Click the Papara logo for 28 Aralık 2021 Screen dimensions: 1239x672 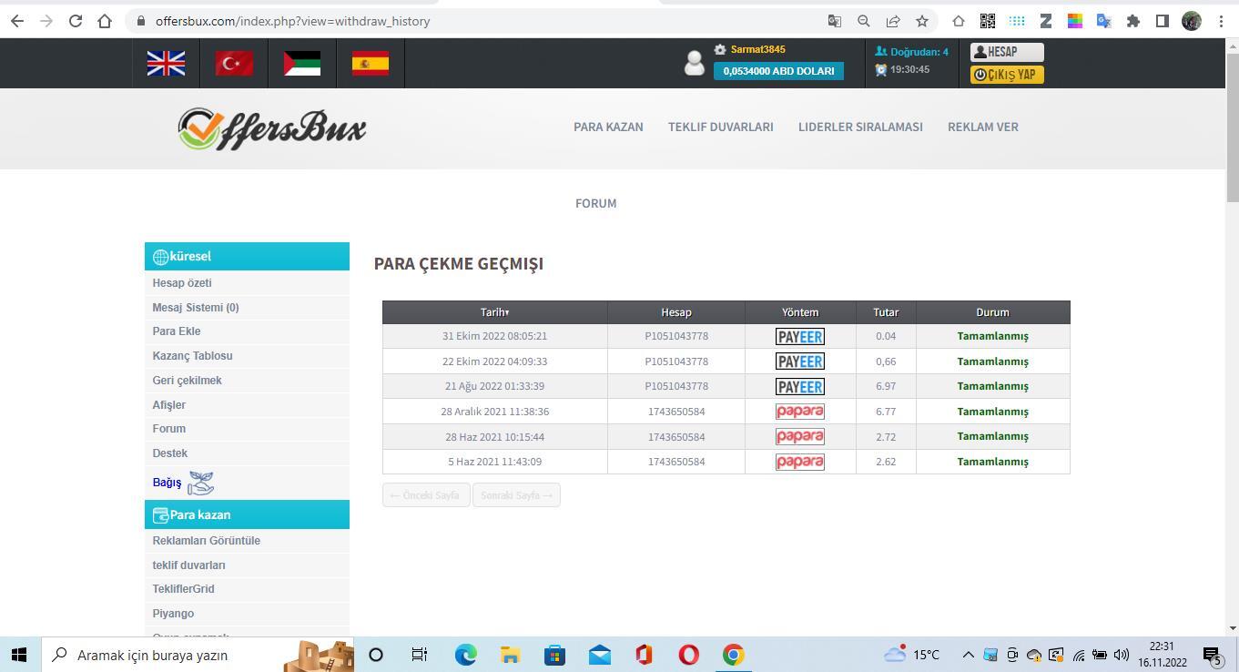[x=799, y=412]
